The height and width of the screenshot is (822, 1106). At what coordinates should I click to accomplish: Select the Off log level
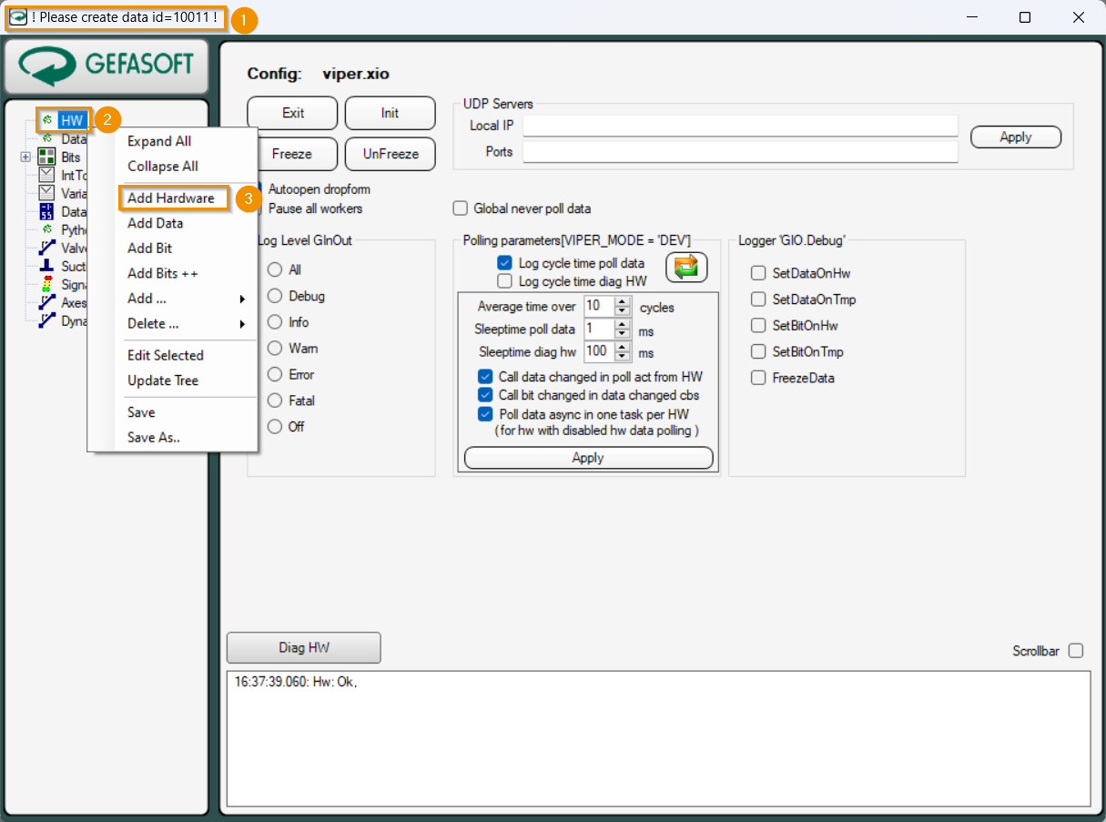(x=275, y=427)
